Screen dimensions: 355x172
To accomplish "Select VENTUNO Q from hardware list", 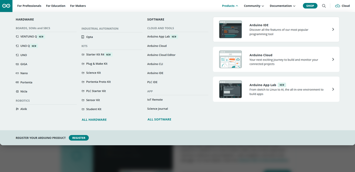I will [28, 37].
